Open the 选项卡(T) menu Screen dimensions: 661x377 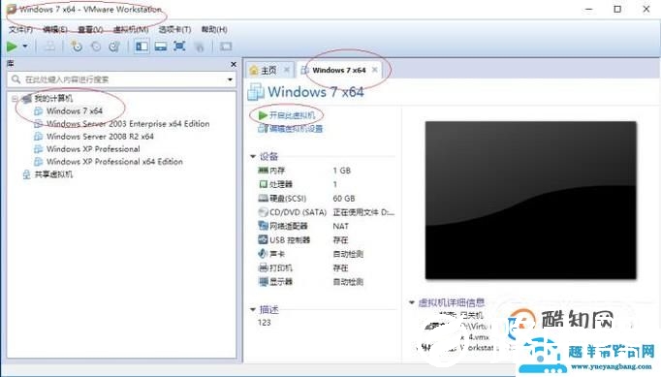[174, 29]
